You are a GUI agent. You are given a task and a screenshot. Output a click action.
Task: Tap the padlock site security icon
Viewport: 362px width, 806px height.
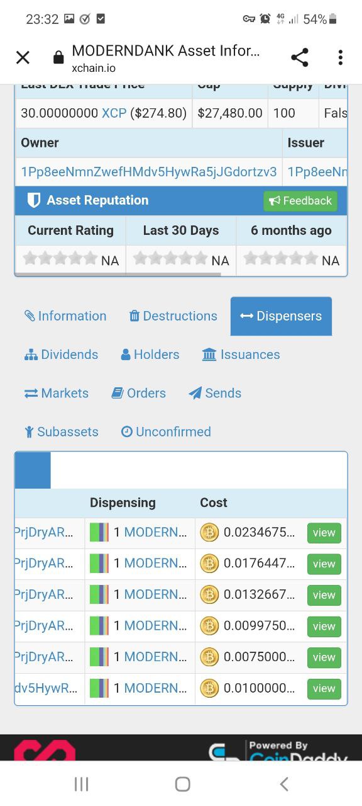tap(58, 58)
